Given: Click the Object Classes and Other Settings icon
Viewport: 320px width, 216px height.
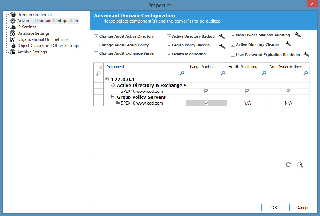Looking at the screenshot, I should [x=12, y=46].
